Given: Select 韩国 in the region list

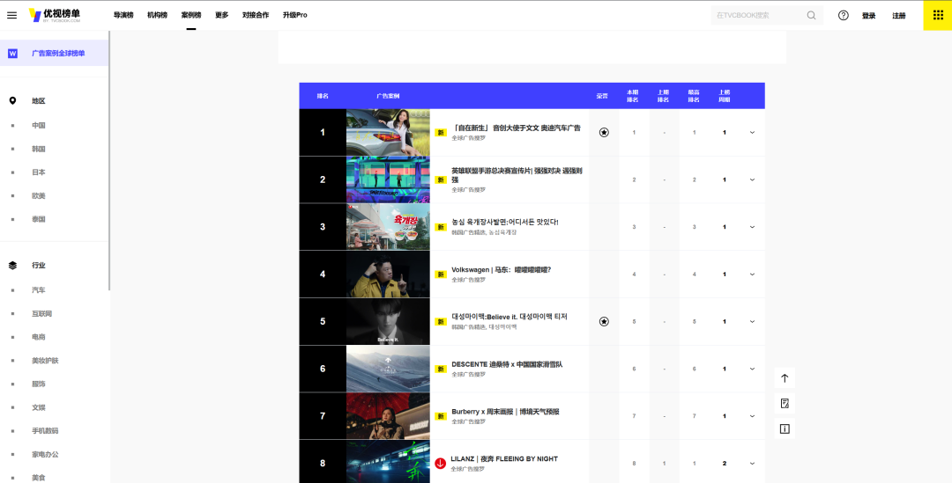Looking at the screenshot, I should (39, 149).
